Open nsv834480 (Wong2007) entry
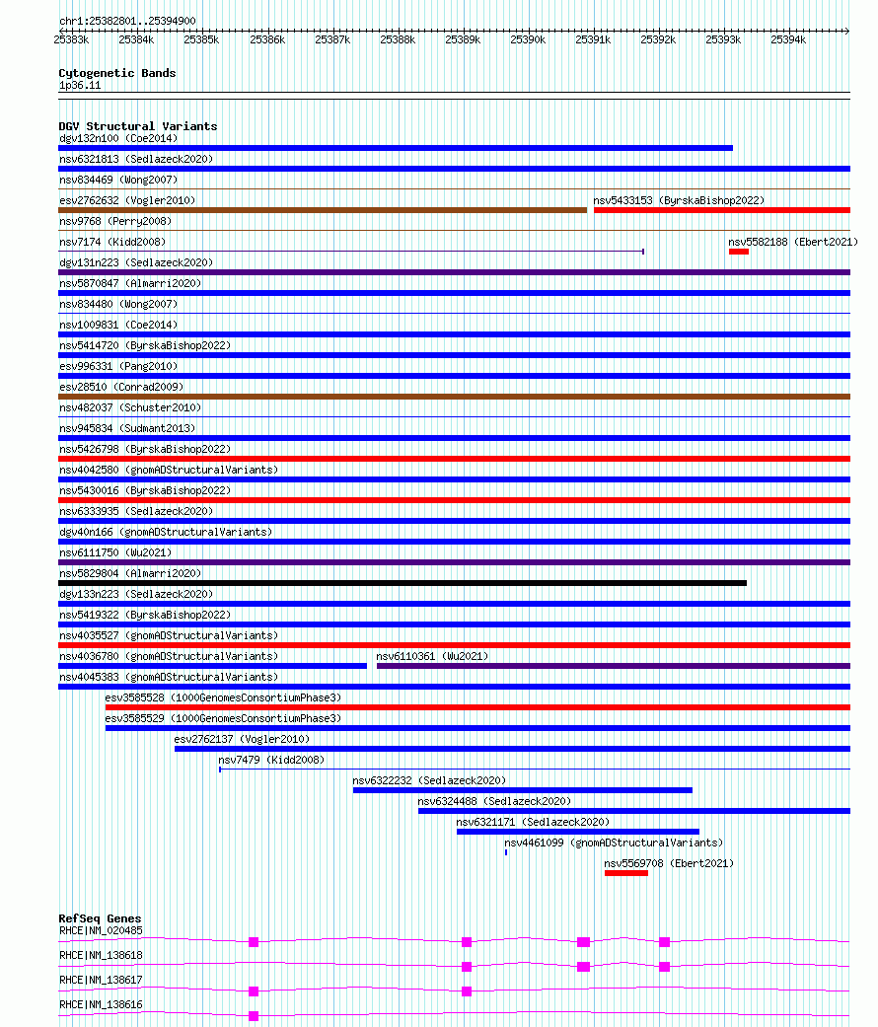This screenshot has height=1027, width=878. pyautogui.click(x=117, y=304)
